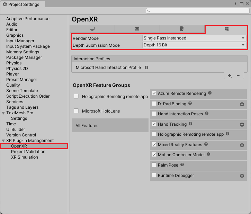Viewport: 251px width, 214px height.
Task: Collapse the XR Plug-in Management node
Action: [x=3, y=141]
